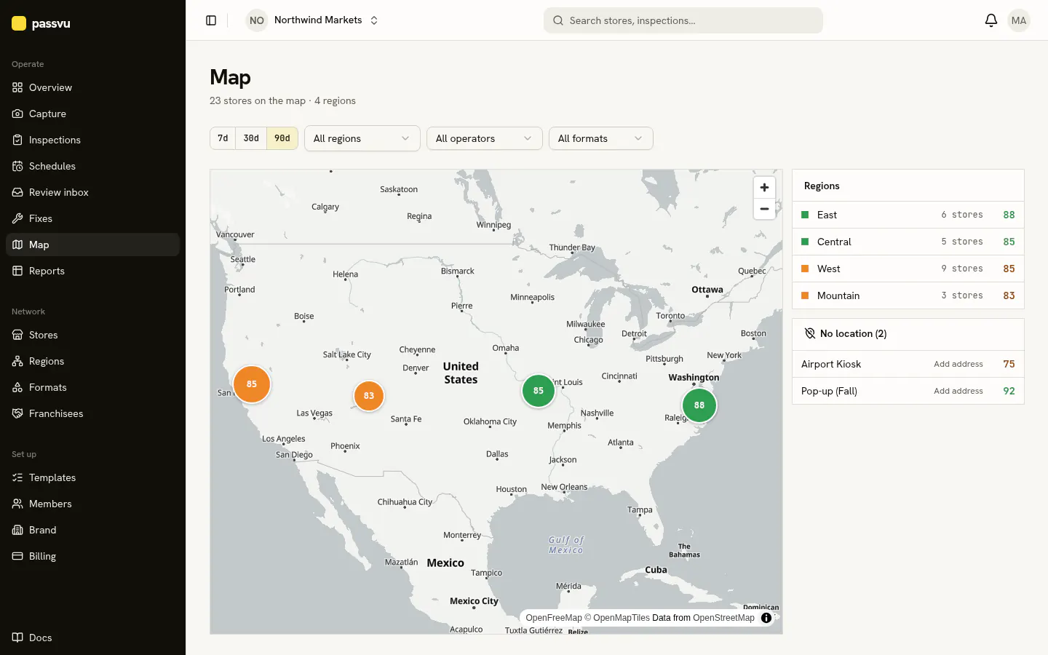
Task: Click the no-location pin icon
Action: [x=809, y=333]
